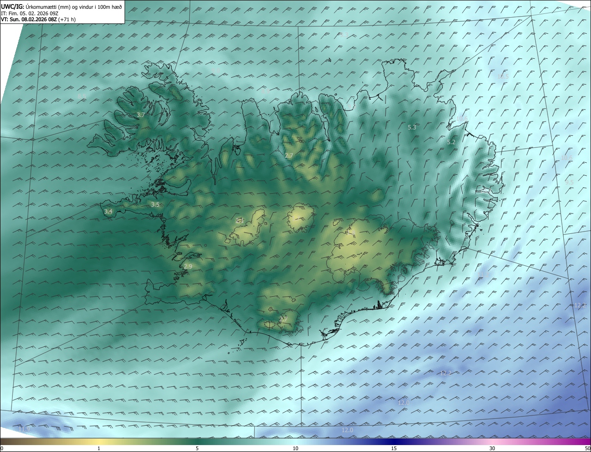Click the 5.2 value on the map
The height and width of the screenshot is (452, 591).
451,142
